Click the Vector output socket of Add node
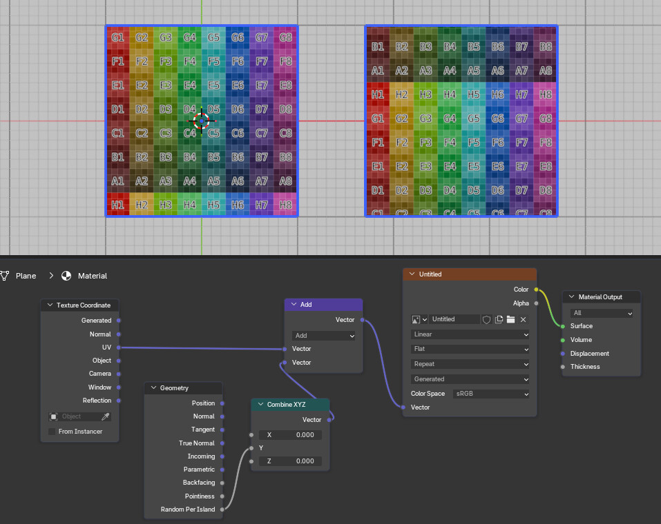 (362, 320)
